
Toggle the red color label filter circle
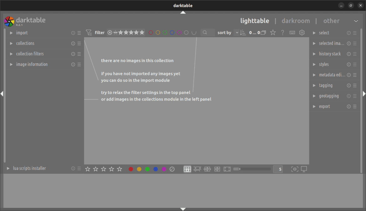[x=150, y=32]
